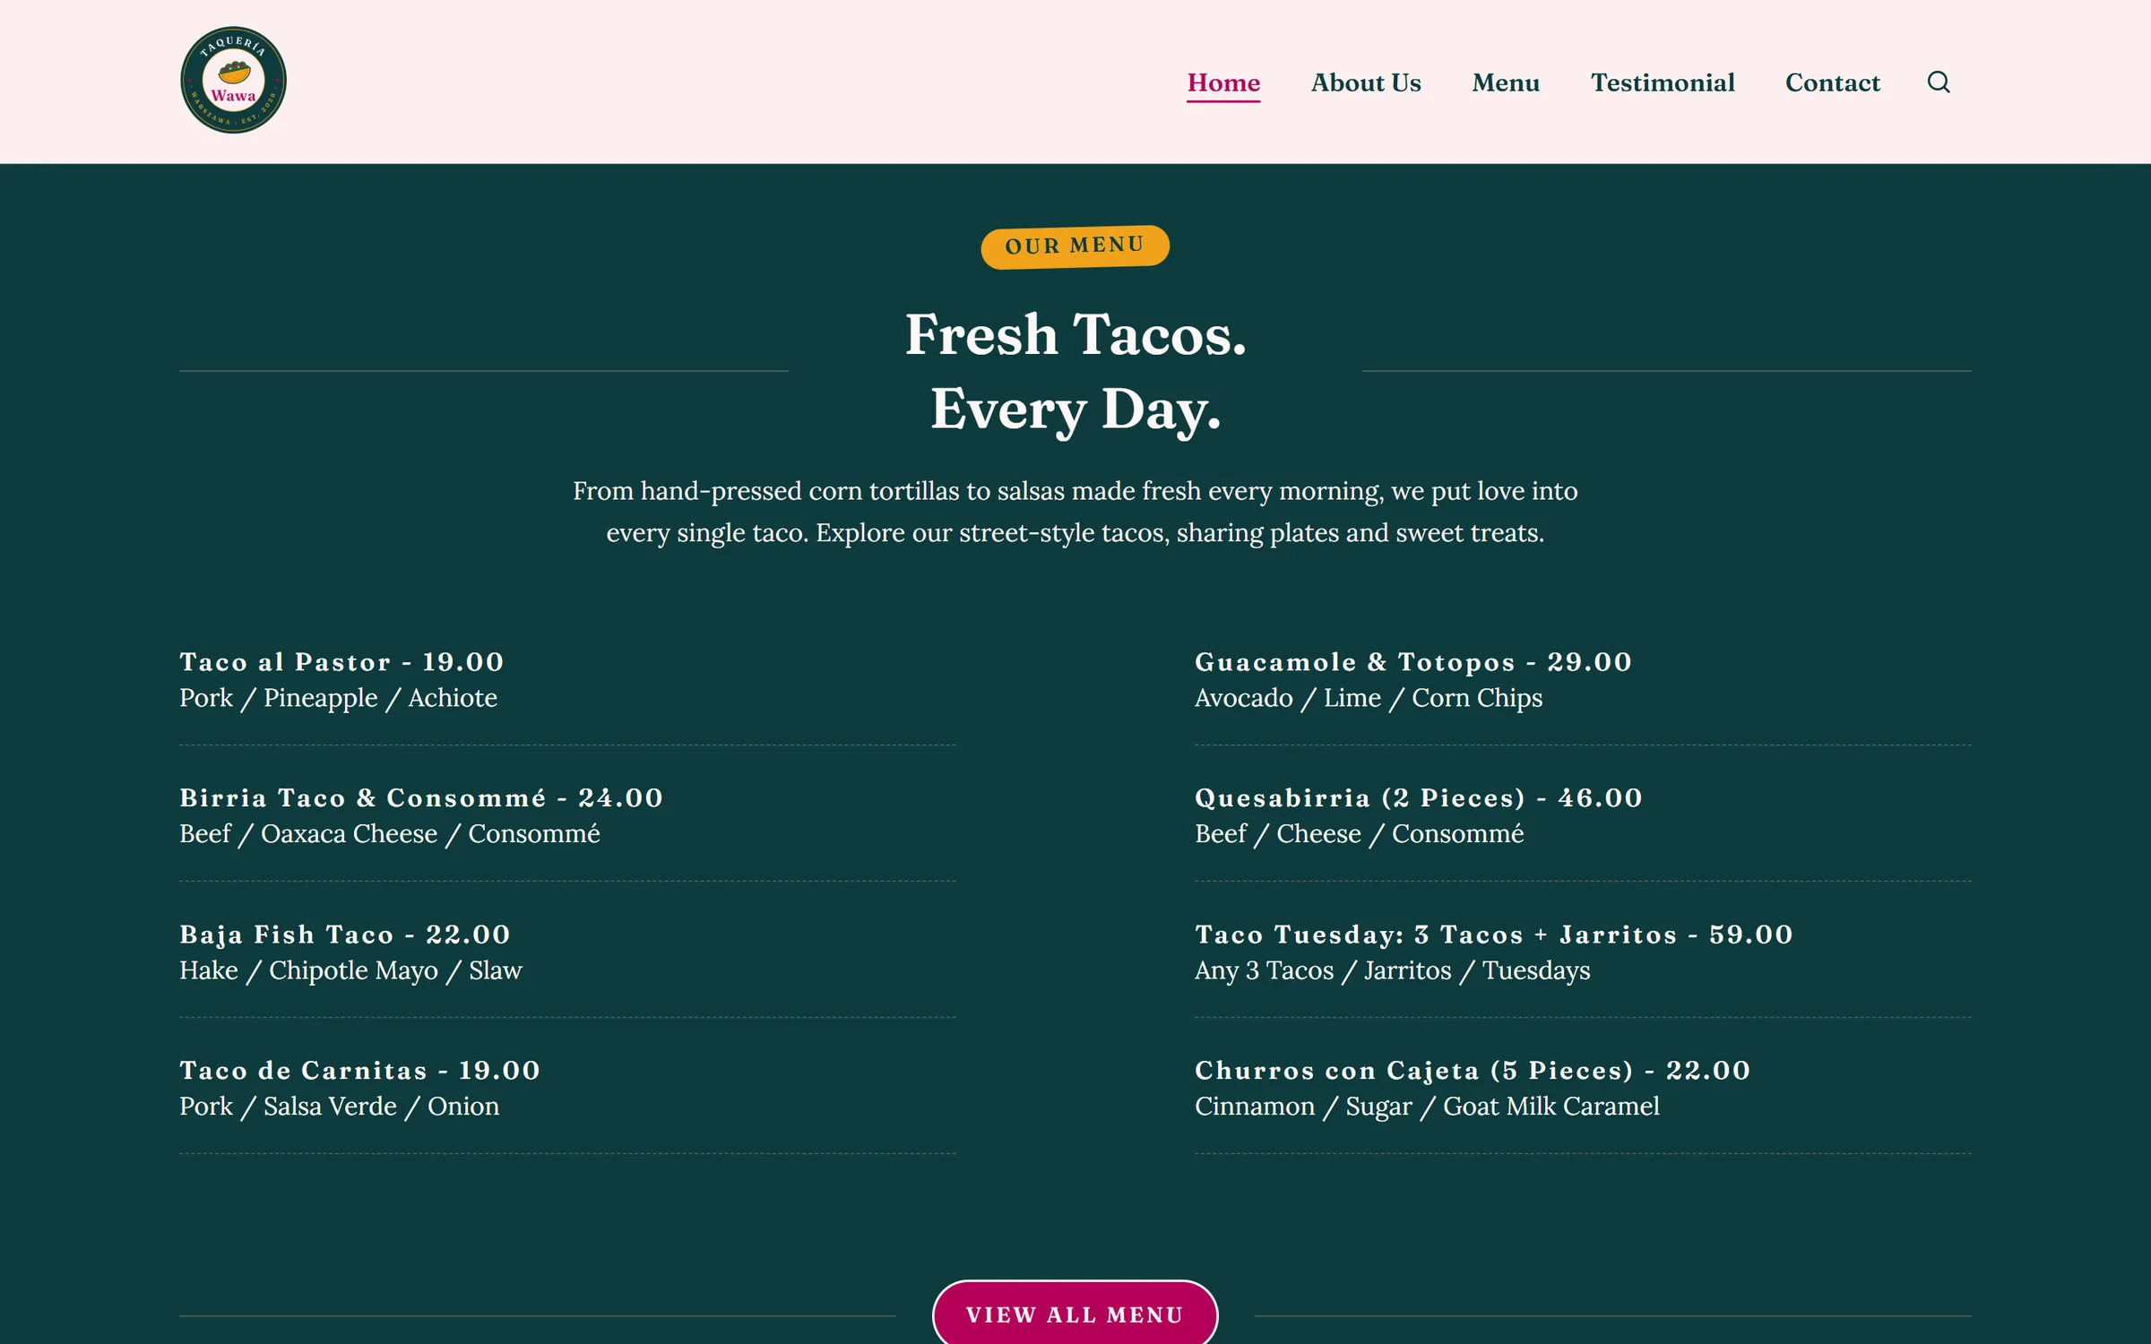Screen dimensions: 2151x1344
Task: Navigate to the Contact page
Action: [x=1832, y=83]
